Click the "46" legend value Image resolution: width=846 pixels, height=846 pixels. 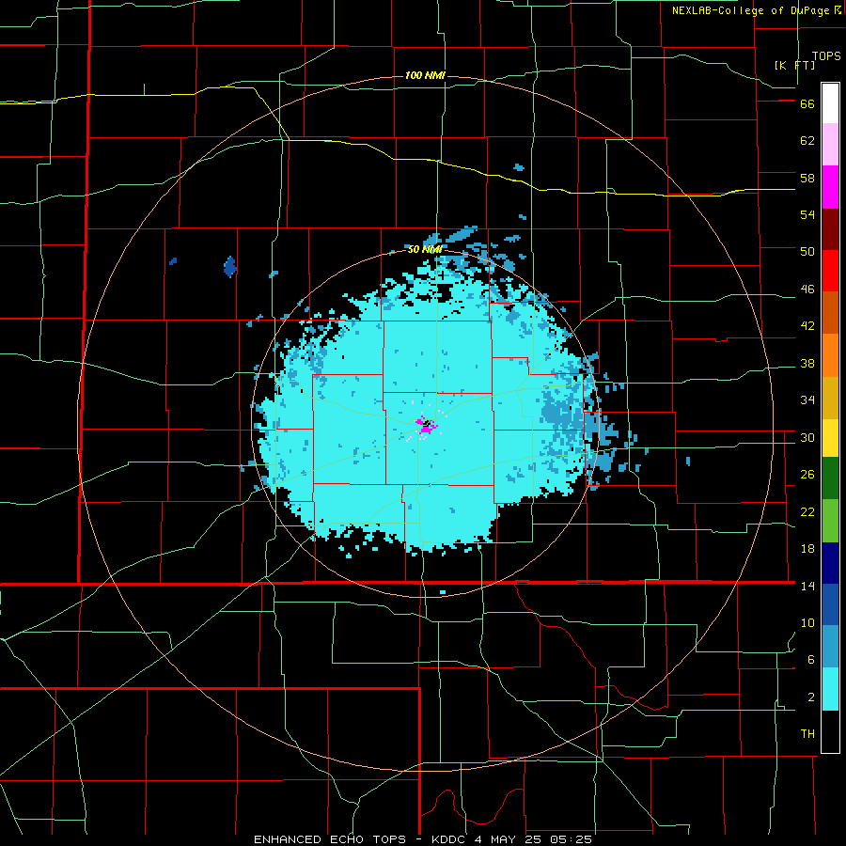click(807, 290)
